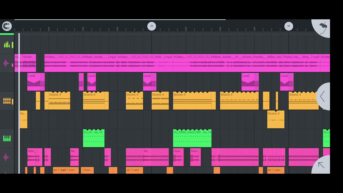Select the lower pink waveform track icon

point(6,157)
